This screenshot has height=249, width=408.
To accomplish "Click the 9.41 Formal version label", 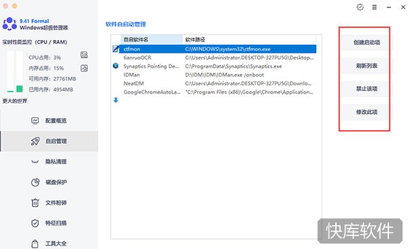I will (x=35, y=21).
